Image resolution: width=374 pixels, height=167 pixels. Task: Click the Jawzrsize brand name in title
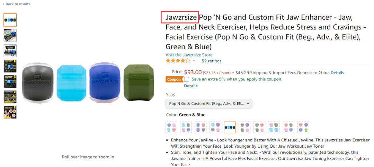pos(181,17)
